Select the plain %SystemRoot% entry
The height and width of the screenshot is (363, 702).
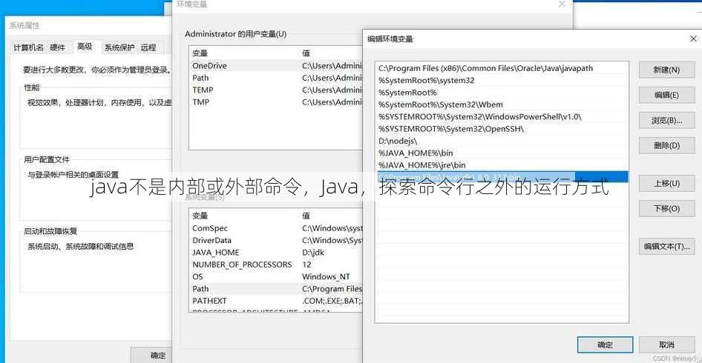click(x=503, y=93)
